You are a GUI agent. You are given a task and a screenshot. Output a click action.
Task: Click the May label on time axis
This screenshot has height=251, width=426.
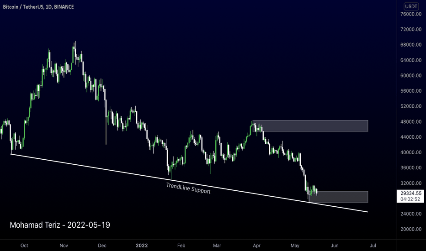(295, 246)
